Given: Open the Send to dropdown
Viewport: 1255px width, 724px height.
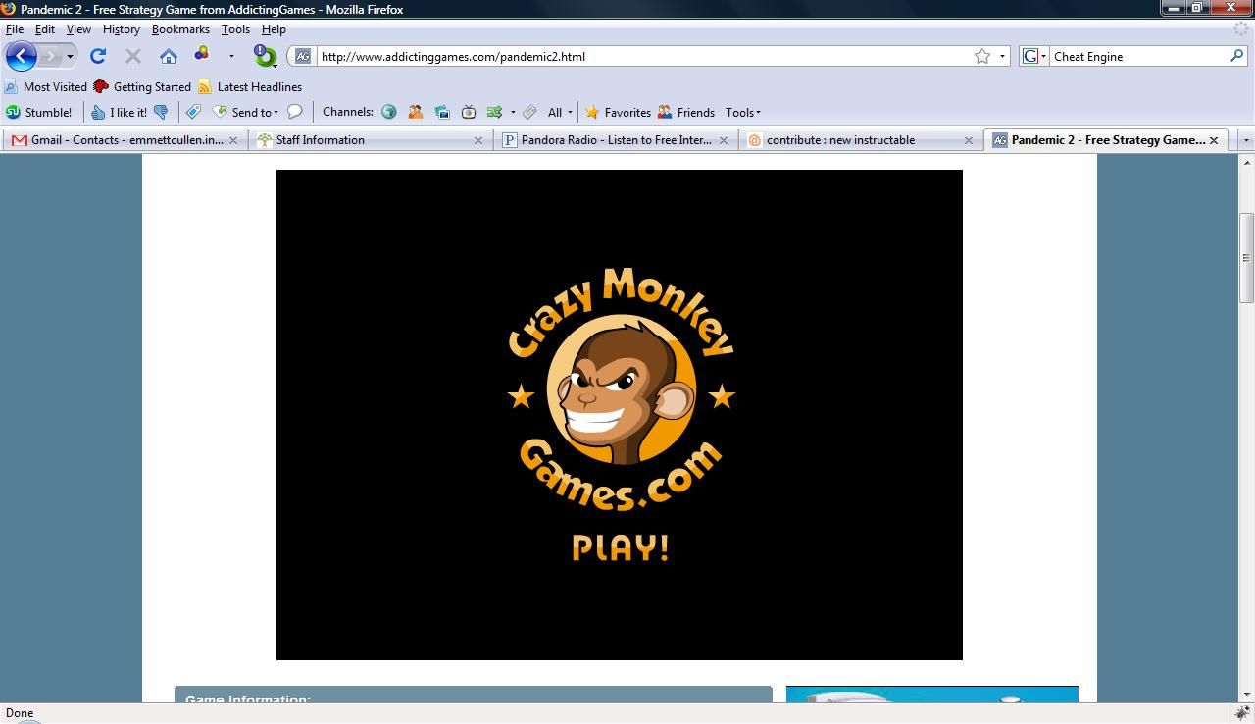Looking at the screenshot, I should click(x=248, y=112).
